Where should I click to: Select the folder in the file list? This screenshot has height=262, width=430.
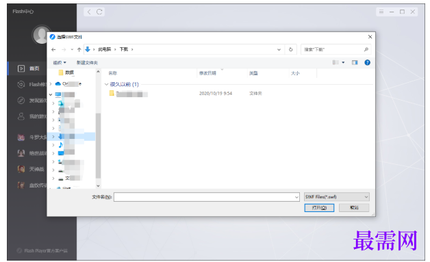point(128,94)
